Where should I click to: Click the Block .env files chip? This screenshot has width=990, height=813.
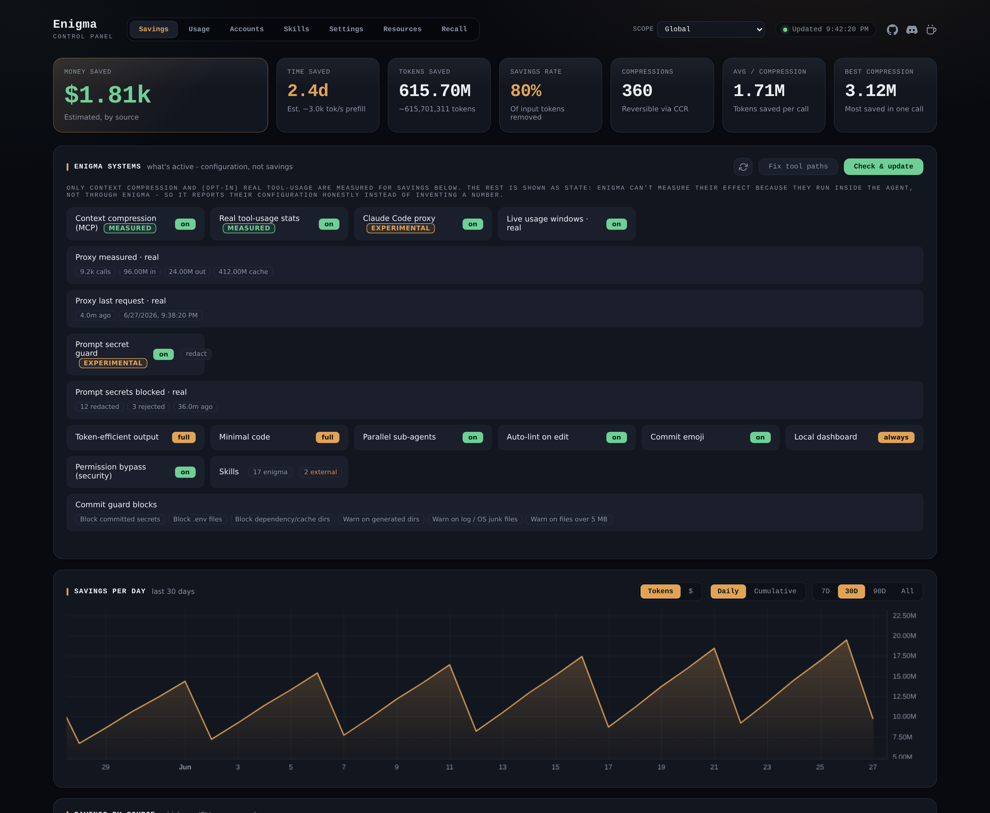(x=198, y=519)
